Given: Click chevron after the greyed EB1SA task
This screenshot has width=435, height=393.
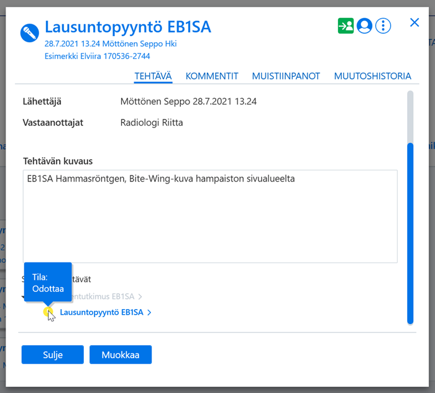Looking at the screenshot, I should pyautogui.click(x=140, y=297).
